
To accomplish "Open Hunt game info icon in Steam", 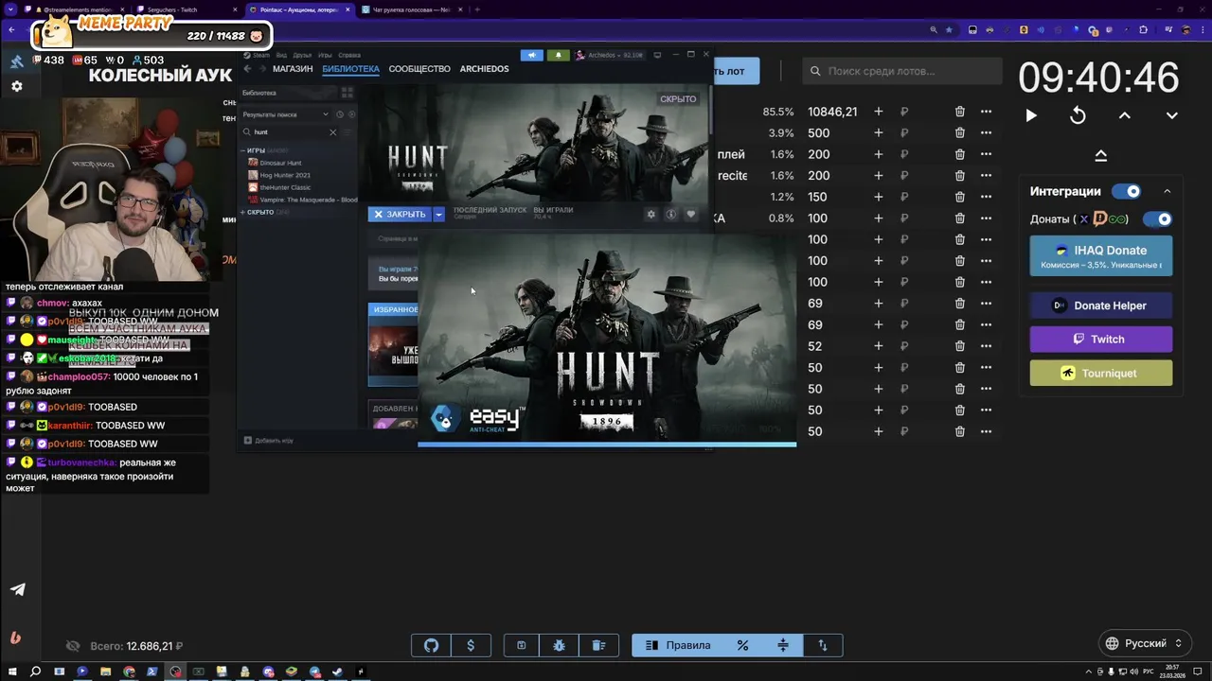I will [x=670, y=214].
